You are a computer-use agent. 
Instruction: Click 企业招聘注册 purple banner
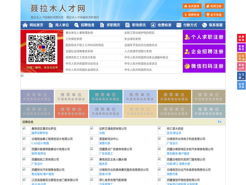tap(204, 51)
